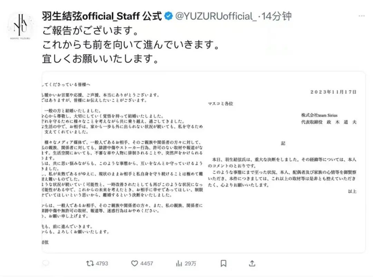Click the tweet line ご報告がございます。
Viewport: 373px width, 277px height.
click(90, 30)
